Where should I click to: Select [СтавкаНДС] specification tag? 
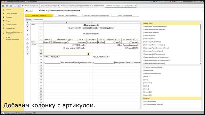pos(147,95)
